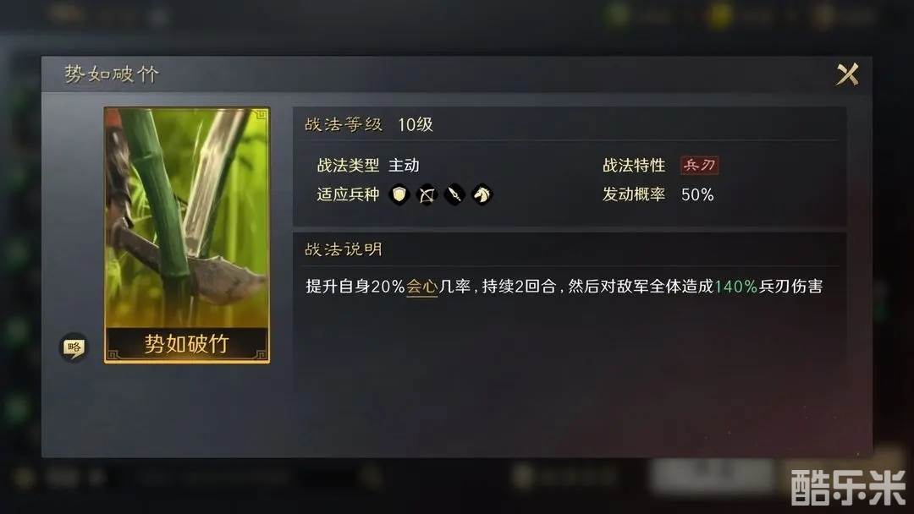Click the 势如破竹 name banner on card

(186, 344)
